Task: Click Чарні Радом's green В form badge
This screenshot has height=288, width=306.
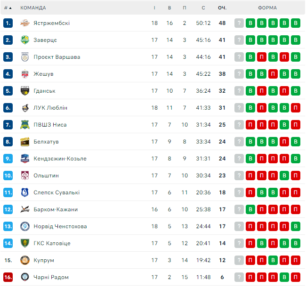Action: pos(284,277)
